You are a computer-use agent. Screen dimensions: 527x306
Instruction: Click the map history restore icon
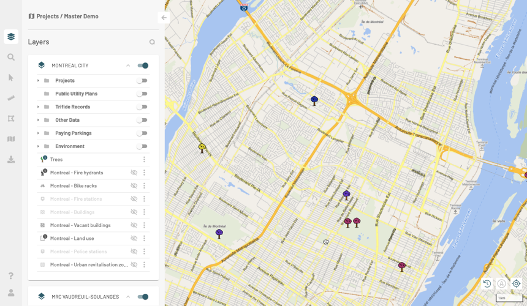(x=487, y=283)
